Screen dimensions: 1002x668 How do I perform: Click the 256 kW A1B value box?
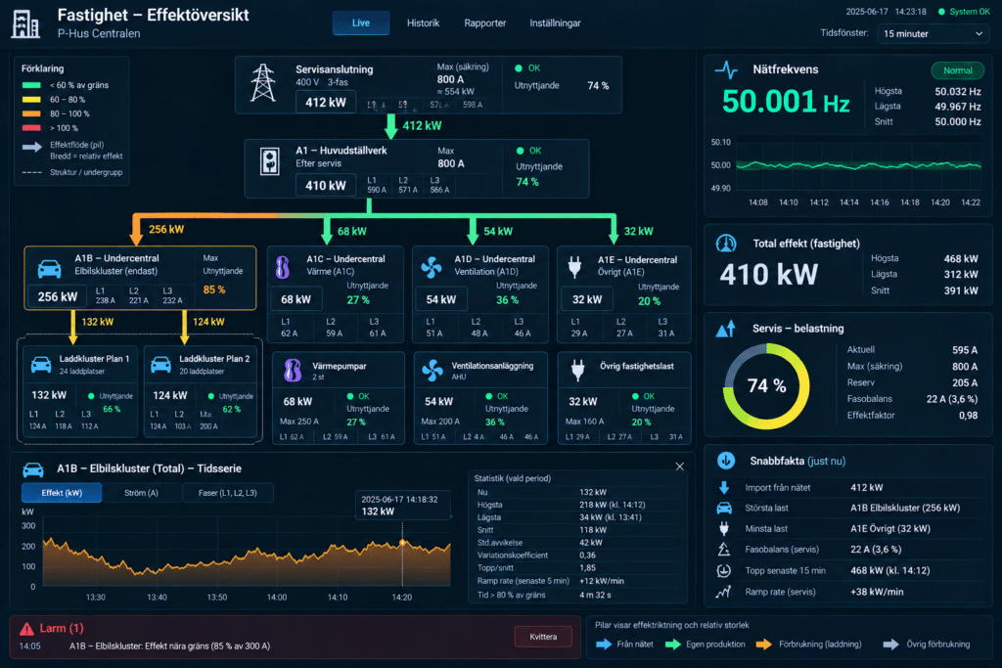click(58, 297)
